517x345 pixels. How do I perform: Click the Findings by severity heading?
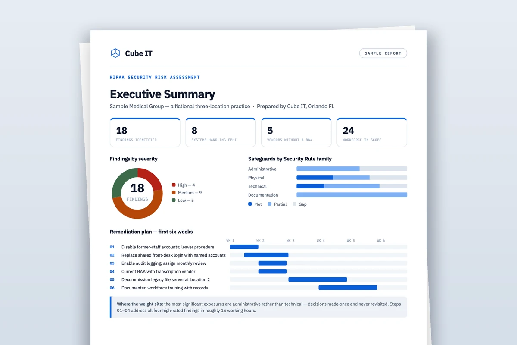coord(134,159)
